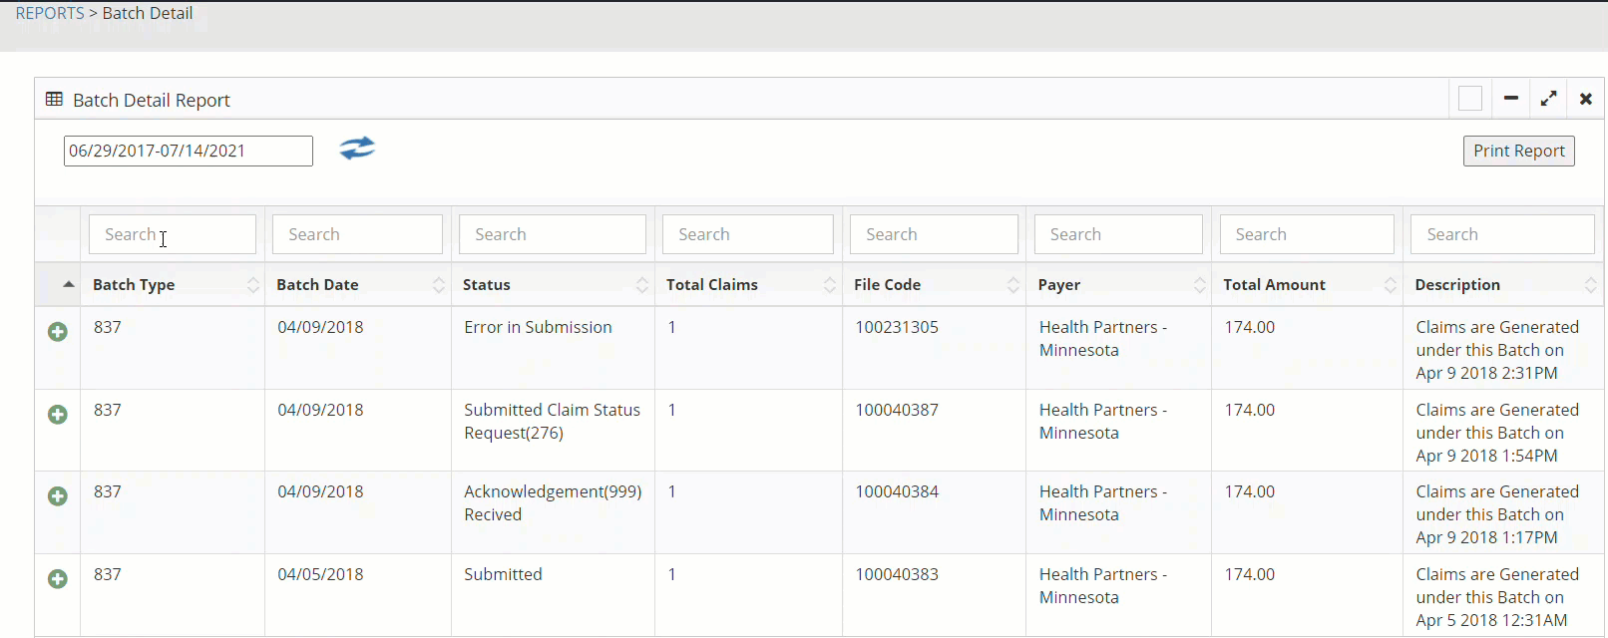Click the Payer column search box
This screenshot has height=638, width=1608.
click(x=1117, y=234)
